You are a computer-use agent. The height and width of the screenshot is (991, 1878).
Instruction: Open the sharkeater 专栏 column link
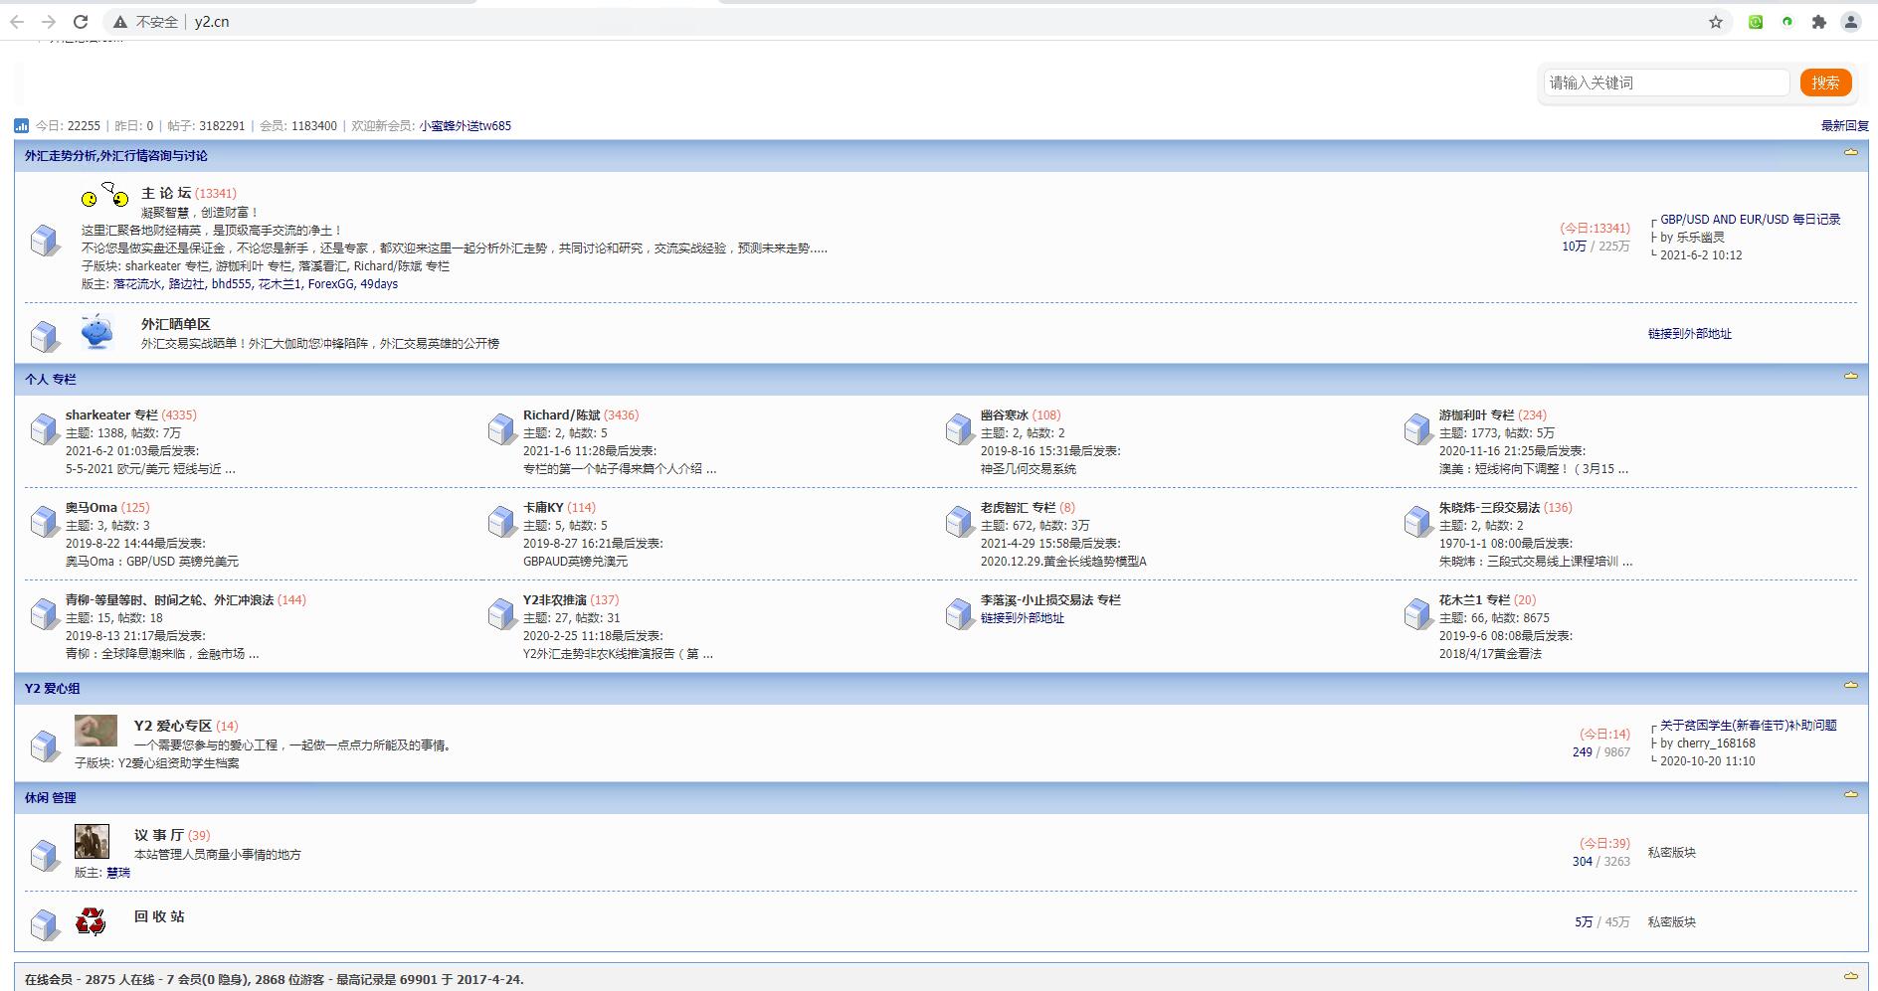[111, 414]
